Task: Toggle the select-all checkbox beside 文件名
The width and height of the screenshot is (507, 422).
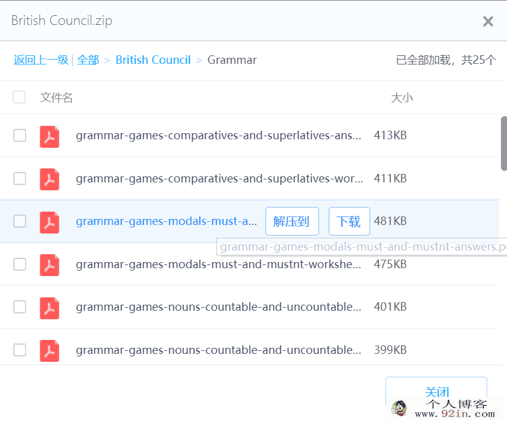Action: pyautogui.click(x=19, y=97)
